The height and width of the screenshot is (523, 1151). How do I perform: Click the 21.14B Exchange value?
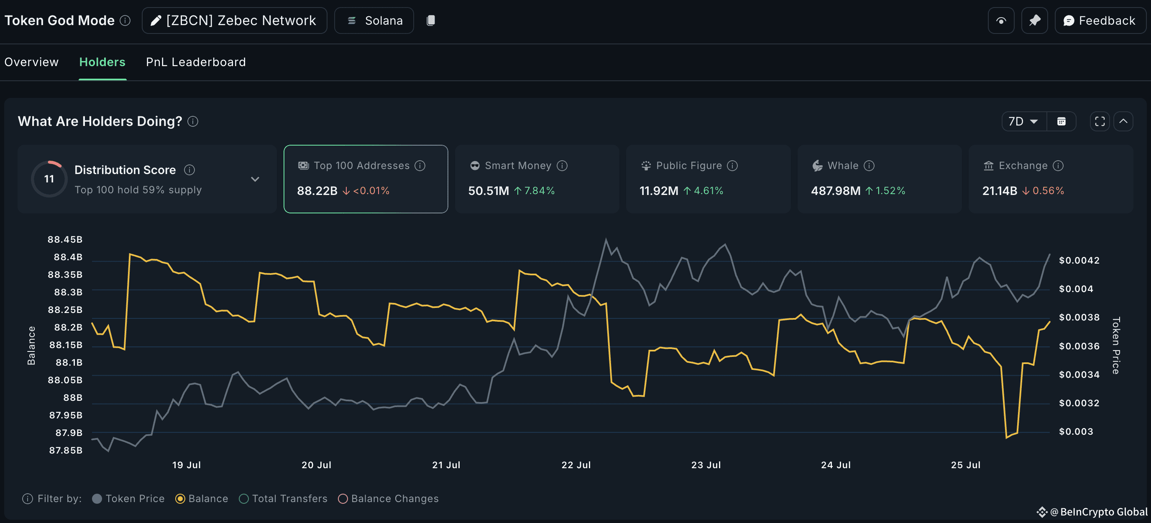click(1000, 191)
